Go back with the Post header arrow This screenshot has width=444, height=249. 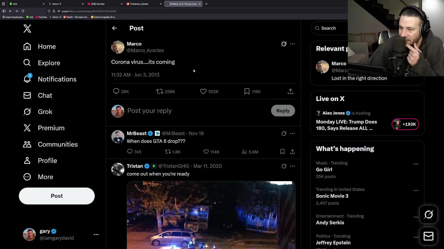point(114,28)
